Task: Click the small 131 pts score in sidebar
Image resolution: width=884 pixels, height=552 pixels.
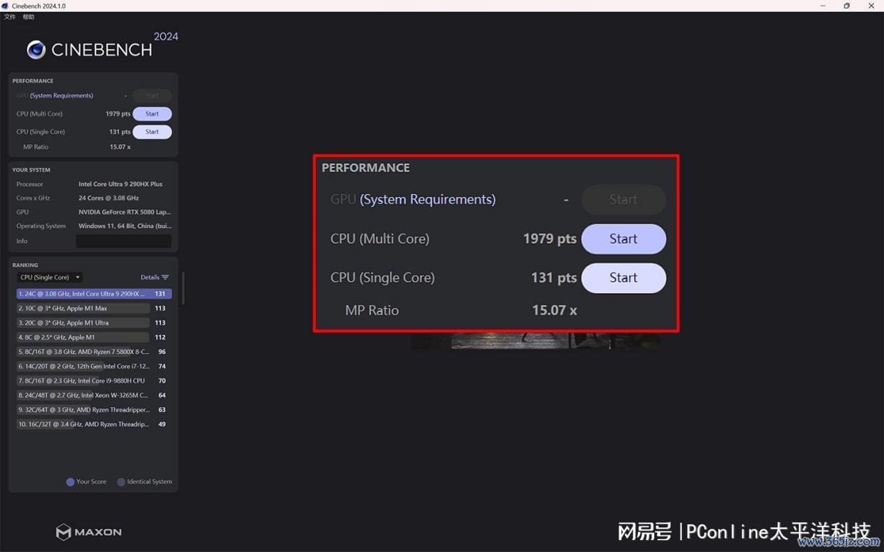Action: (120, 132)
